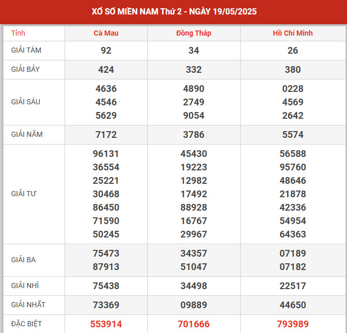The height and width of the screenshot is (333, 347).
Task: Click giải bảy number 424
Action: [x=106, y=70]
